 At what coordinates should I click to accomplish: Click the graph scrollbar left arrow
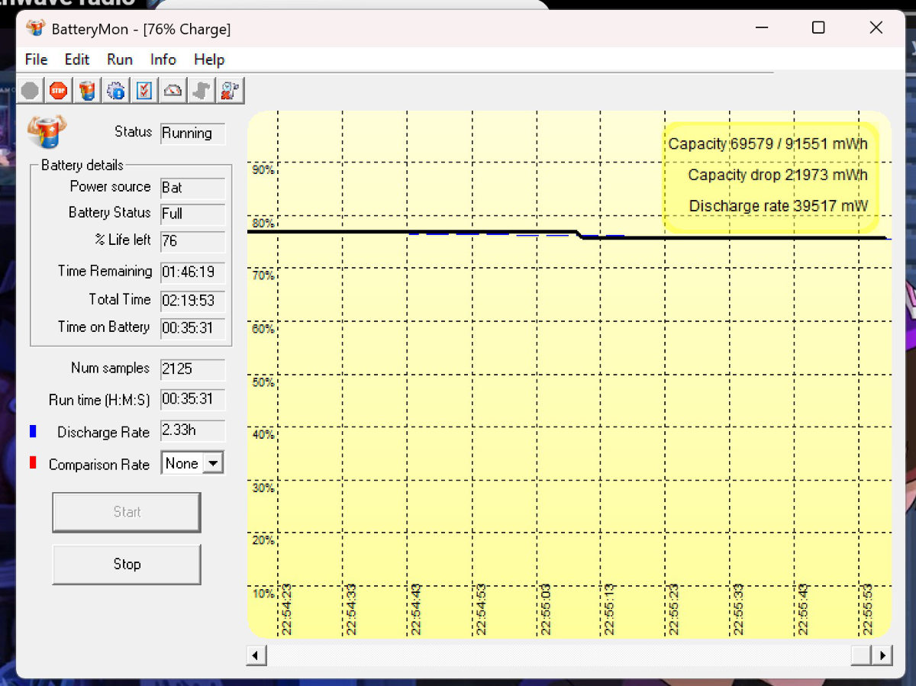coord(256,655)
